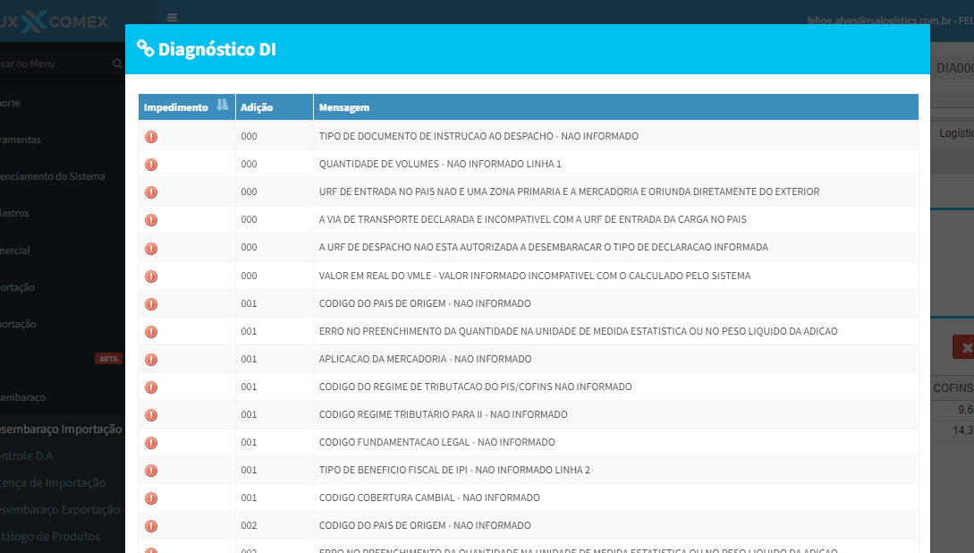This screenshot has height=553, width=974.
Task: Select message TIPO DE DOCUMENTO DE INSTRUCAO AO DESPACHO
Action: 479,136
